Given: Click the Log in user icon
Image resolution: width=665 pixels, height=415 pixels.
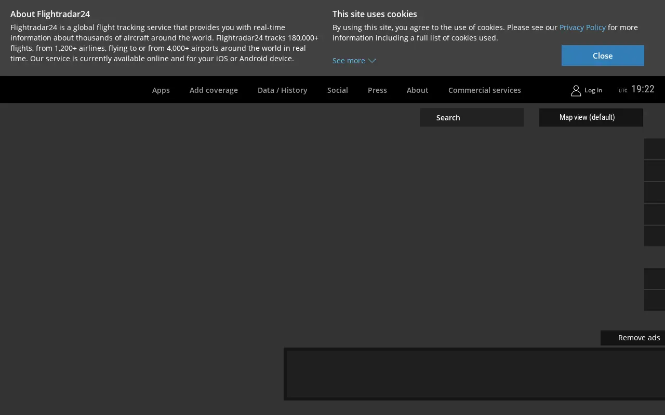Looking at the screenshot, I should (x=576, y=90).
